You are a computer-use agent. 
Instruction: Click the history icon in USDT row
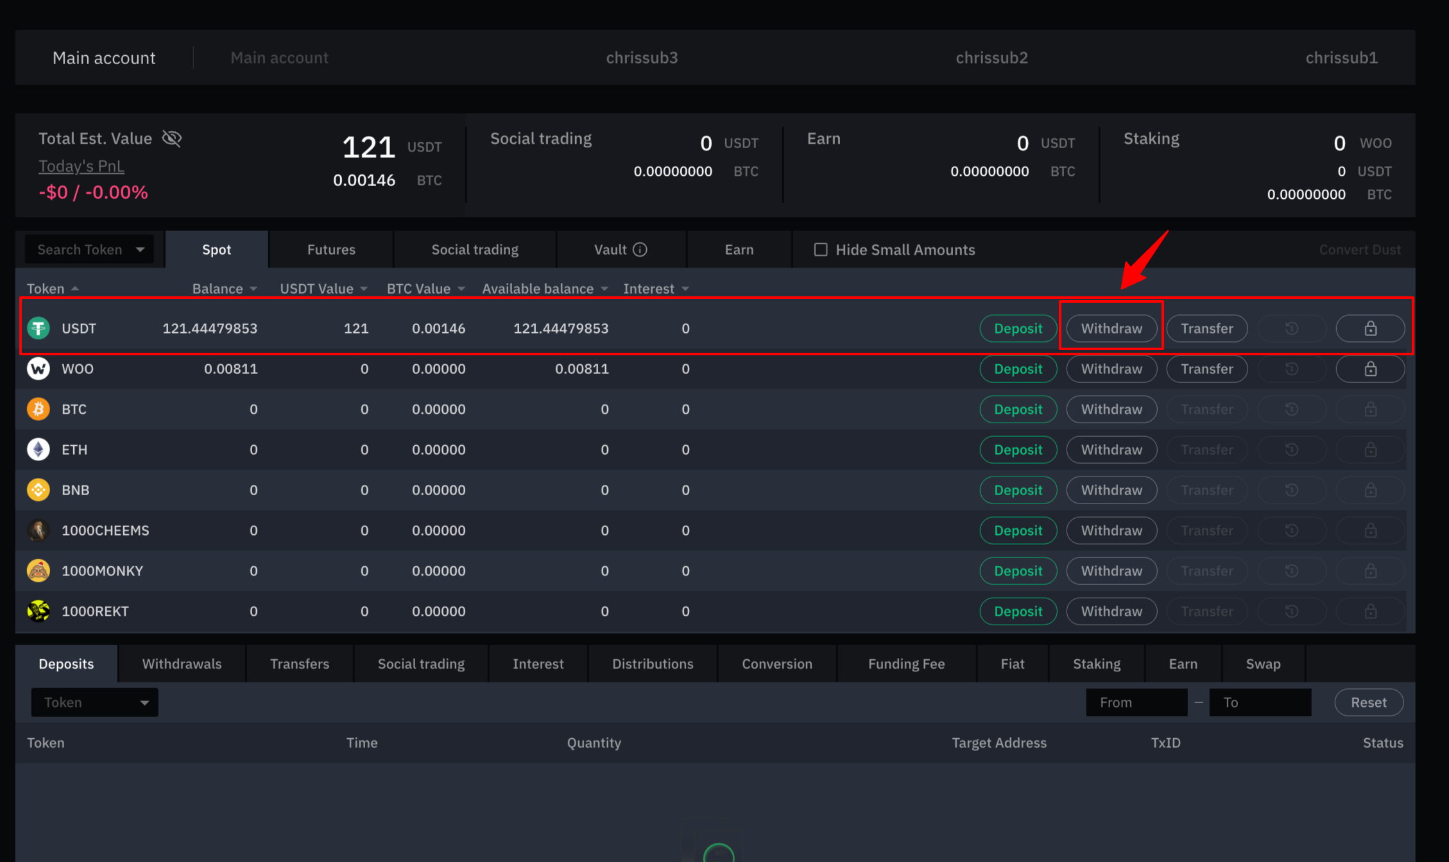[1292, 328]
